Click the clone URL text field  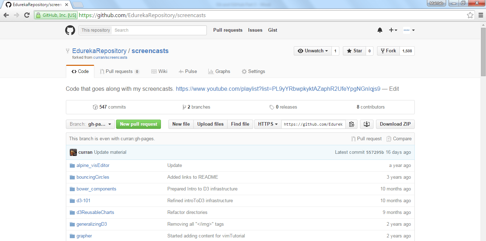click(314, 124)
